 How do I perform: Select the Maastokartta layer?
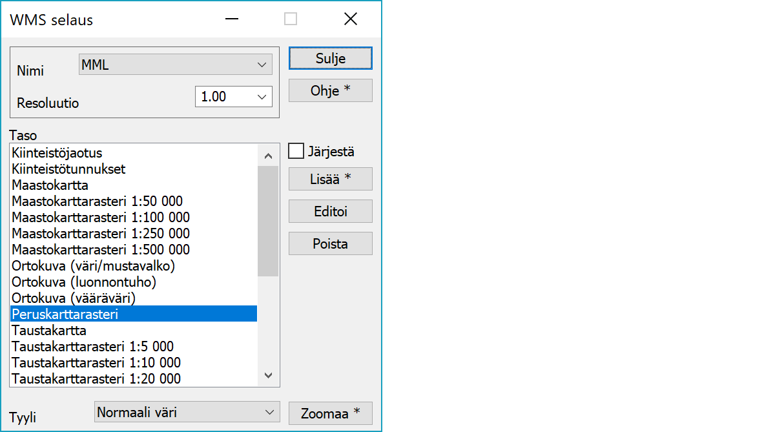point(50,185)
